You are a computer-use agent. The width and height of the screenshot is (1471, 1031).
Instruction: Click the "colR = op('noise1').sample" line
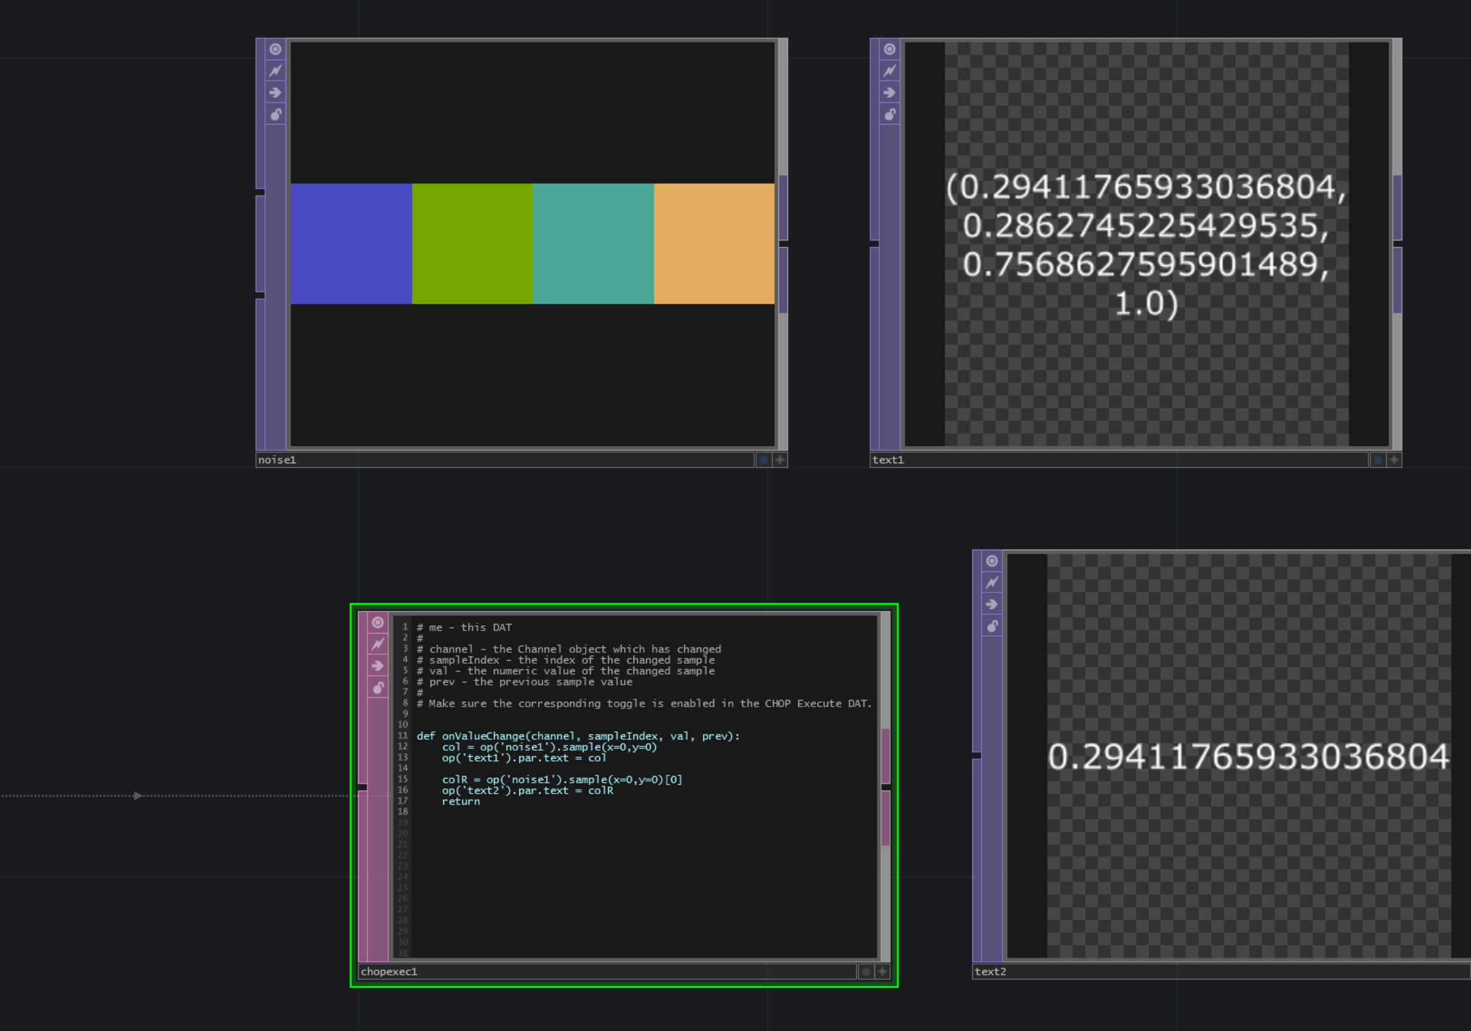coord(562,780)
